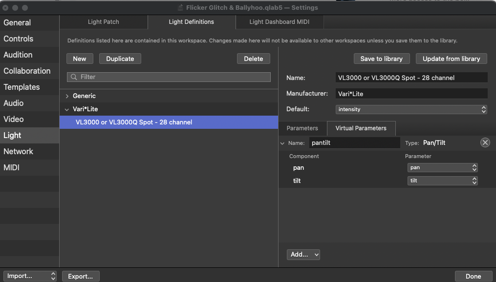Expand the Generic definitions group

click(x=67, y=96)
